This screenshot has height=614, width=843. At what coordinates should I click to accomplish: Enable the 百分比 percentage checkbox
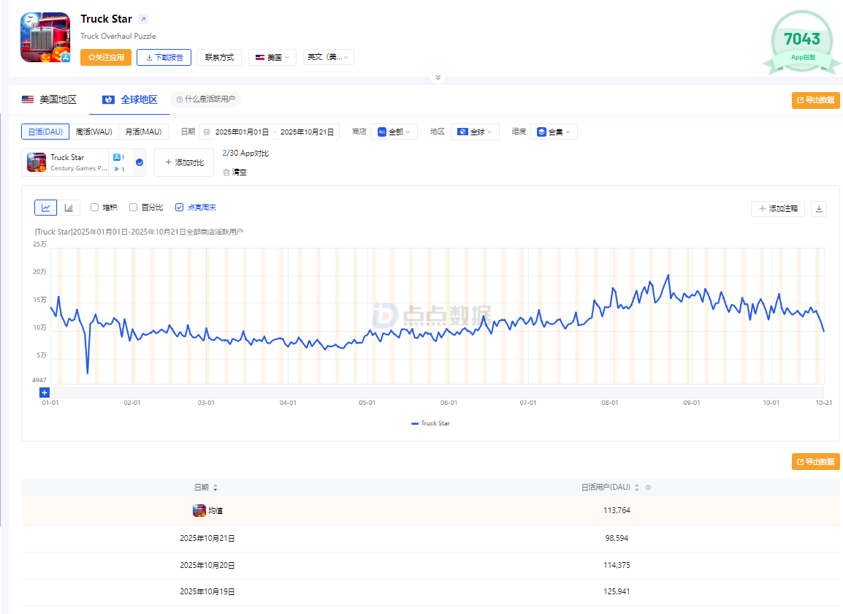[x=133, y=208]
